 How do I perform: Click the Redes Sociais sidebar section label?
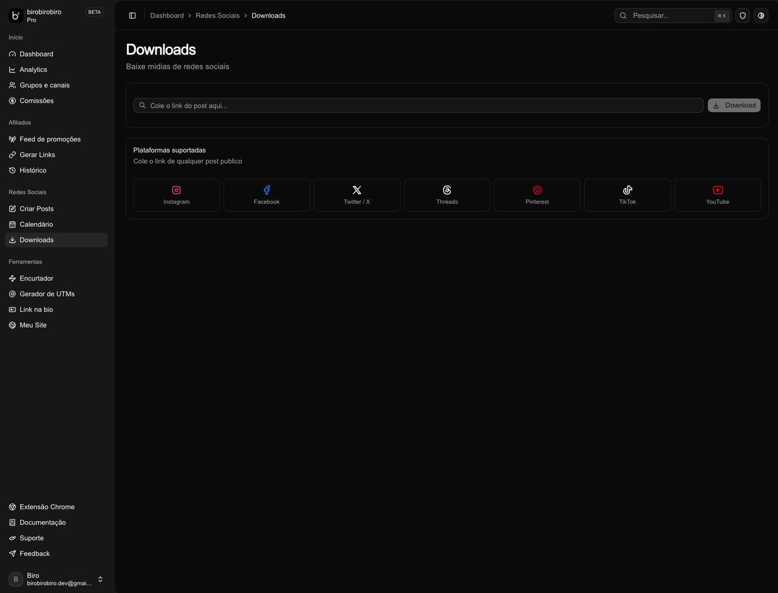pyautogui.click(x=27, y=192)
